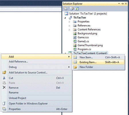The image size is (129, 115).
Task: Choose New Folder in Add submenu
Action: click(98, 67)
